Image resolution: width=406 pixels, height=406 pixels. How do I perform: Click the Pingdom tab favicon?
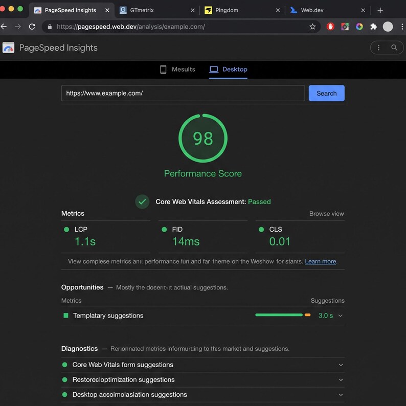(208, 10)
